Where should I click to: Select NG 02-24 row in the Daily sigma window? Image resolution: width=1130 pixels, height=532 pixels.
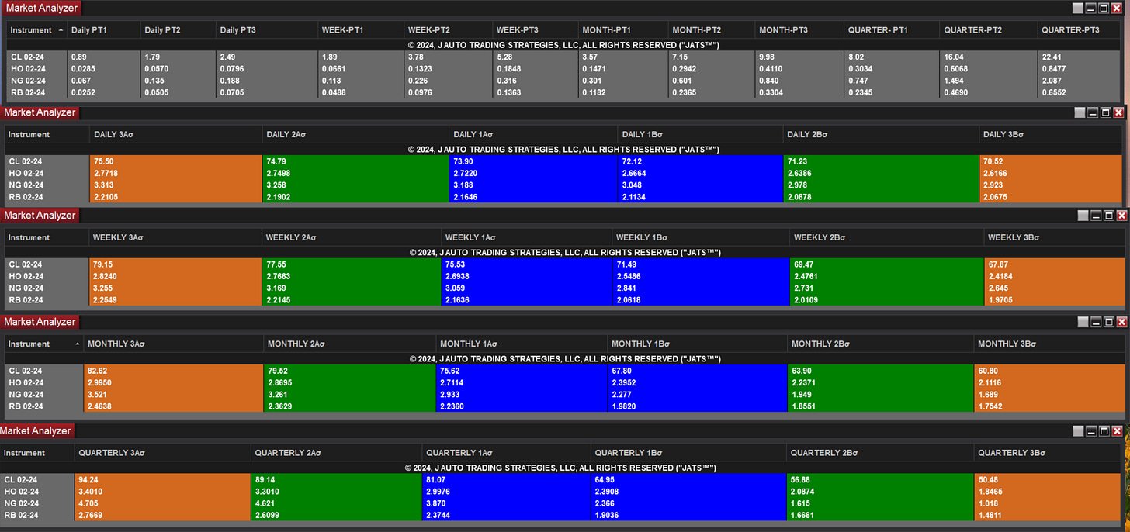[x=563, y=185]
